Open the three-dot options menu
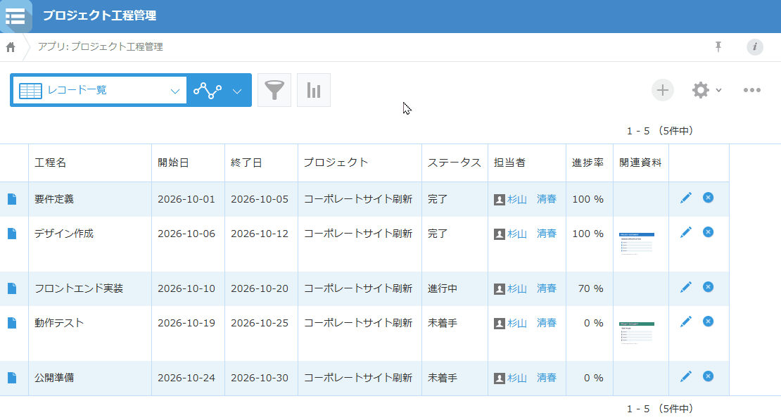Screen dimensions: 781x420 (752, 90)
